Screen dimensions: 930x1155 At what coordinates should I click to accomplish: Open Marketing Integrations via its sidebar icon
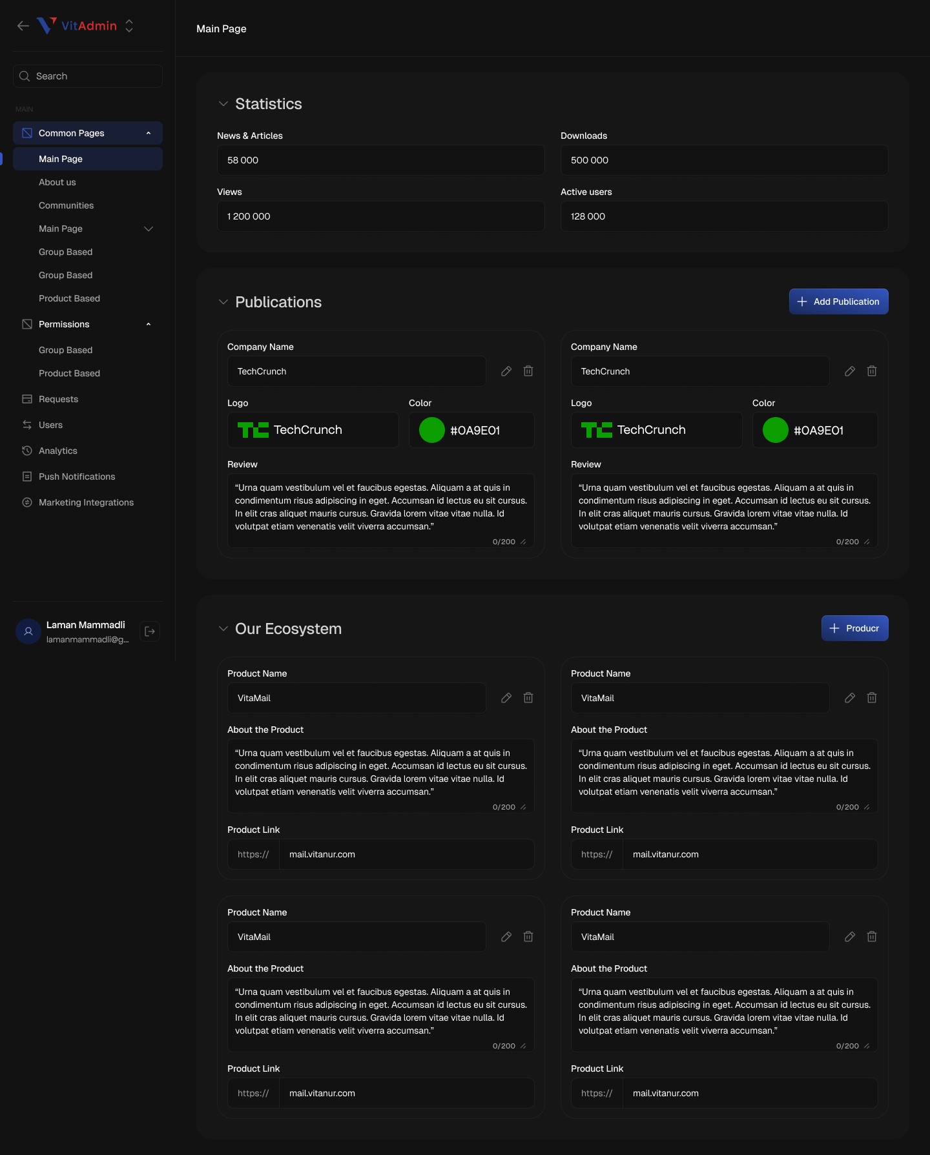[x=27, y=502]
